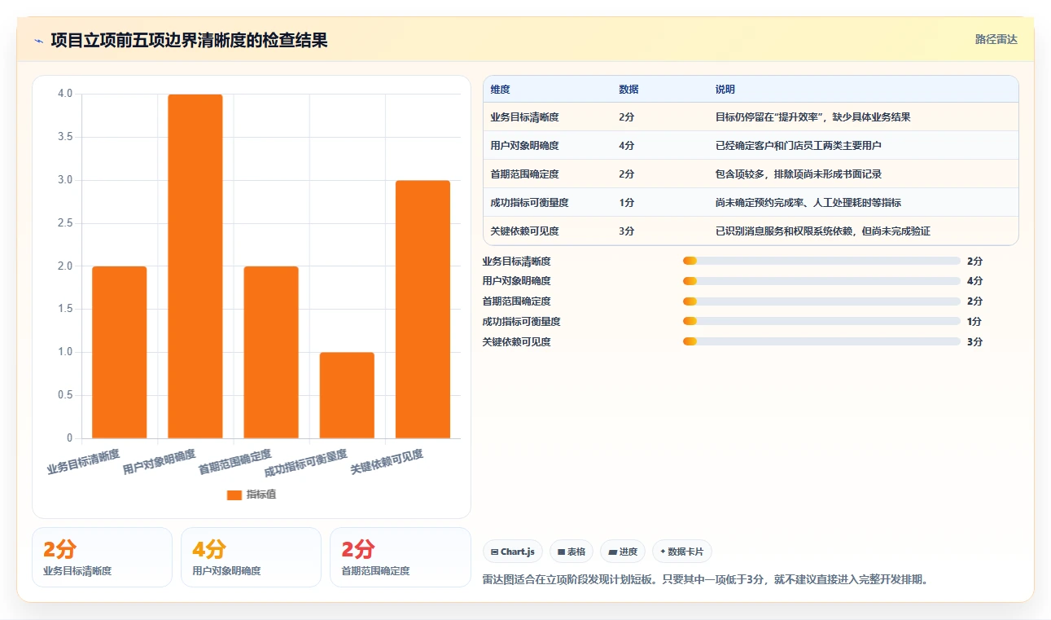Open the 2分 首期范围确定度 data card
The image size is (1051, 620).
click(401, 557)
